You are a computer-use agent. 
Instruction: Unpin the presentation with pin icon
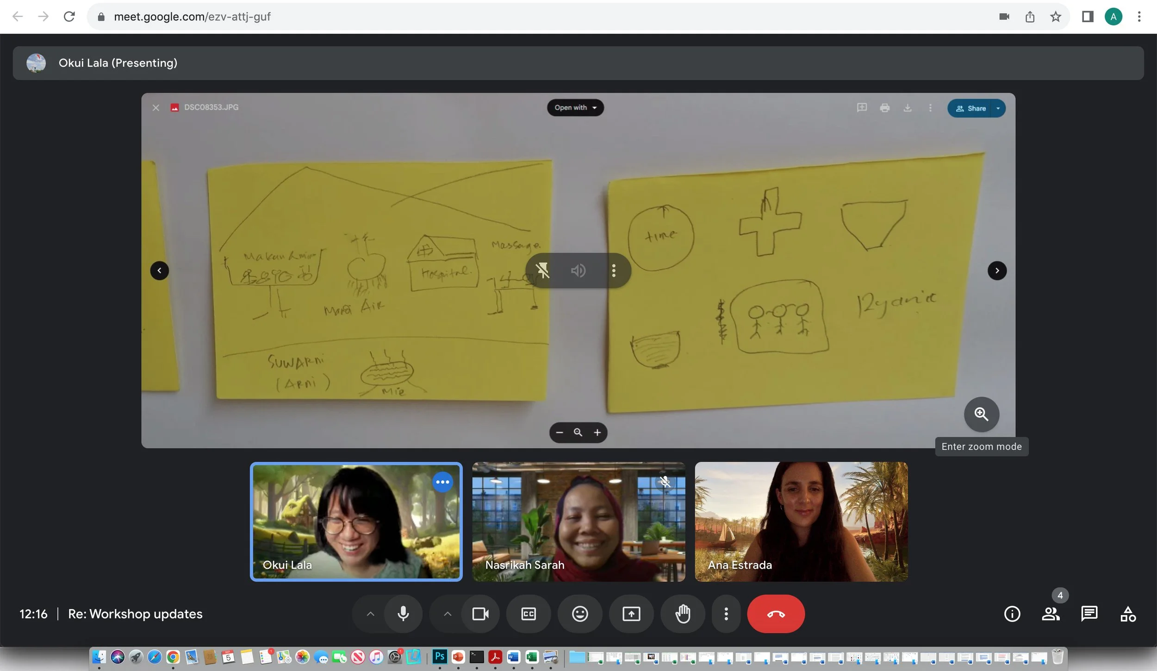pos(542,270)
